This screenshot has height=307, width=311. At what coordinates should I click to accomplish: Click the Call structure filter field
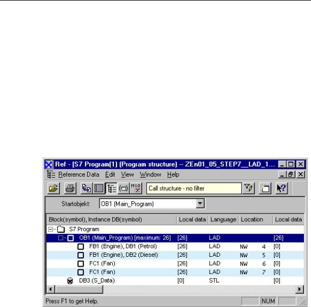pyautogui.click(x=194, y=188)
